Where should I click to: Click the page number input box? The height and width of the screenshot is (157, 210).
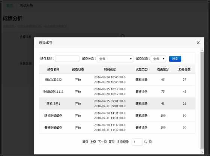[137, 142]
